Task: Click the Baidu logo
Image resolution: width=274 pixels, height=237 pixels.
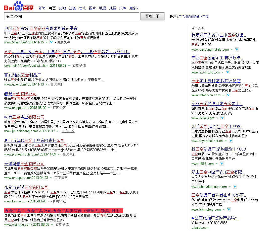Action: pos(19,6)
